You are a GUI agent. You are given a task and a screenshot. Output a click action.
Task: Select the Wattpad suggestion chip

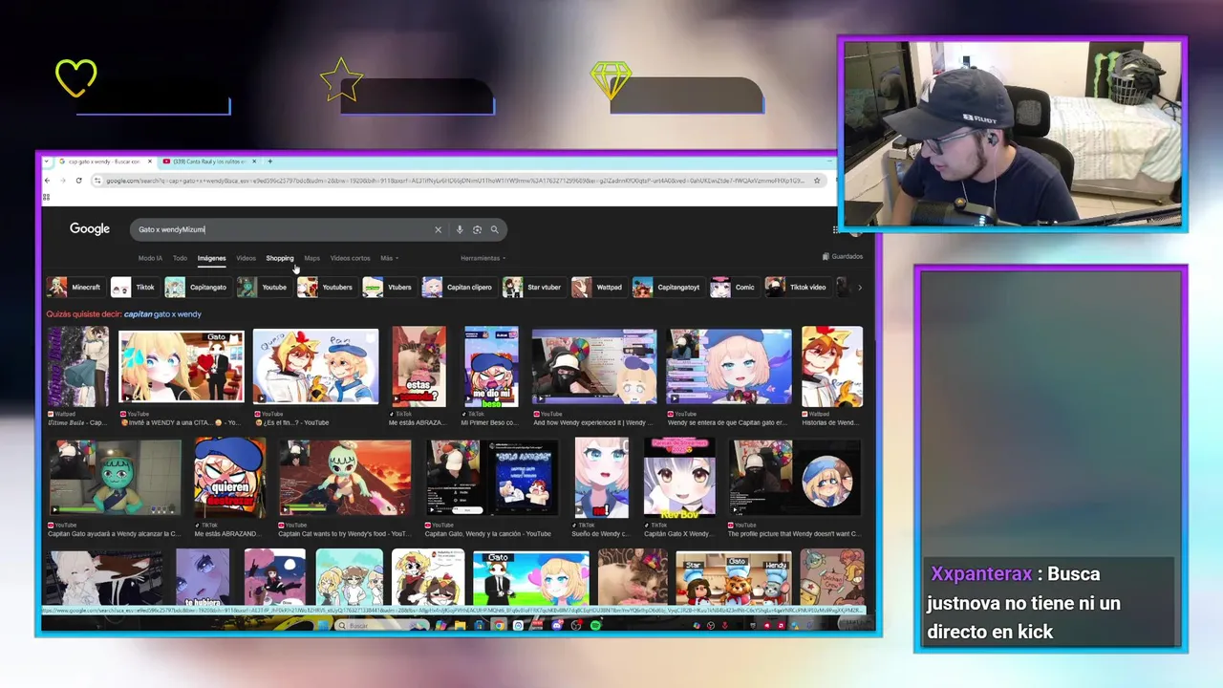[598, 288]
